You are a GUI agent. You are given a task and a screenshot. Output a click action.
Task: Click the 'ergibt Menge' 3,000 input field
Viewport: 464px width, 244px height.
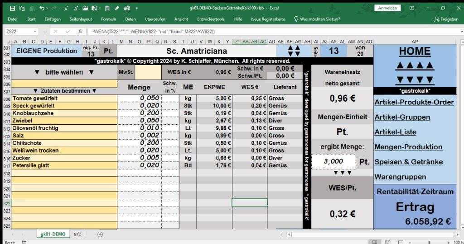(340, 161)
